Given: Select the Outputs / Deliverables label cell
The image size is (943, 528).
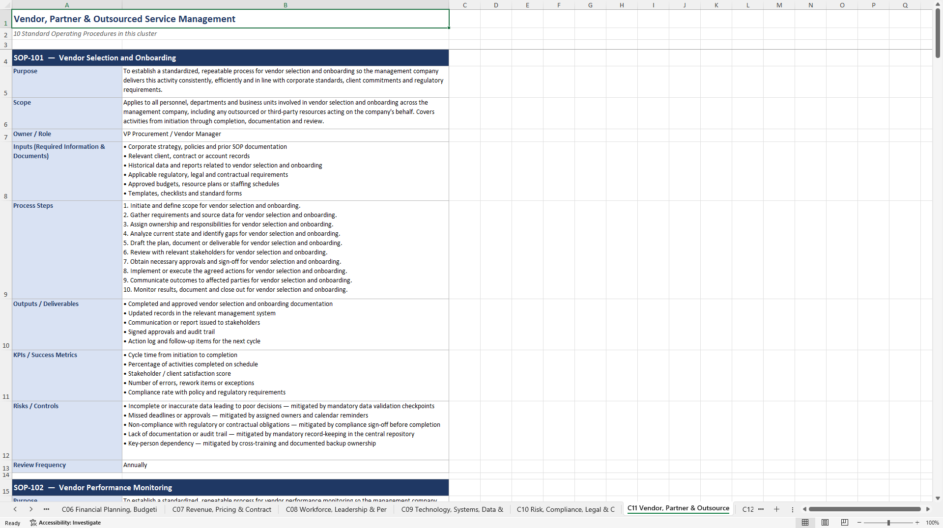Looking at the screenshot, I should point(67,324).
